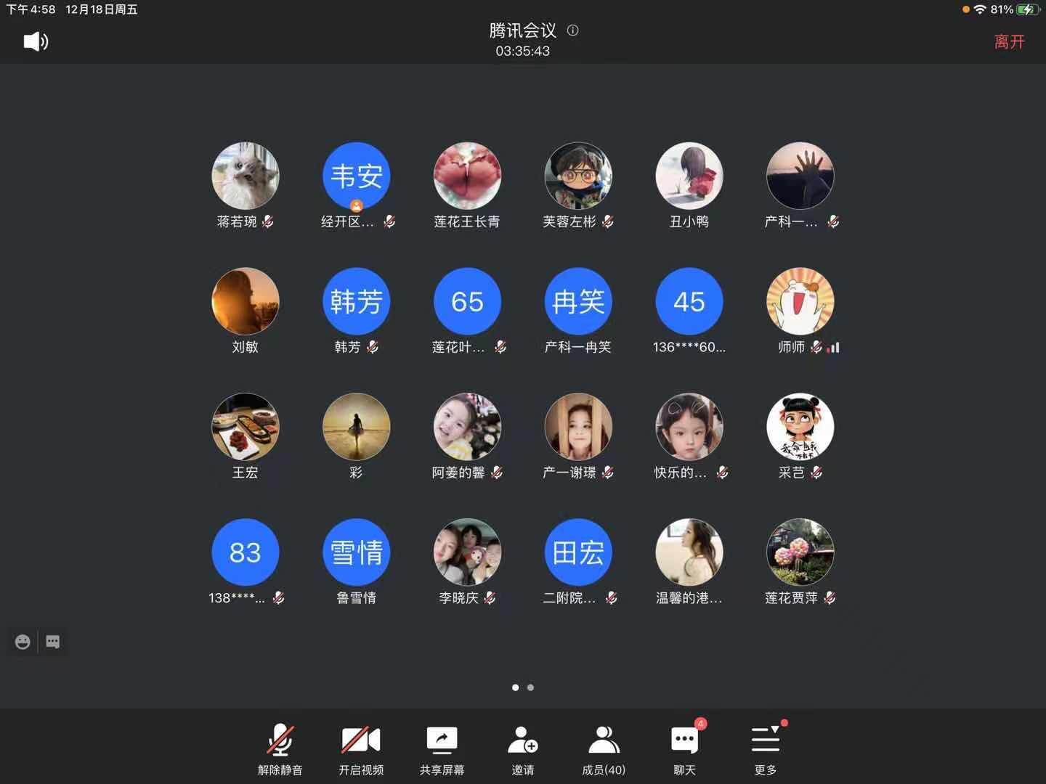
Task: Select 彩 beach silhouette avatar
Action: point(357,427)
